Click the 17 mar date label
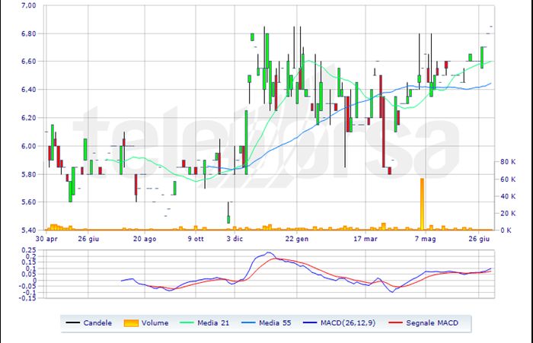The image size is (533, 343). pyautogui.click(x=365, y=239)
